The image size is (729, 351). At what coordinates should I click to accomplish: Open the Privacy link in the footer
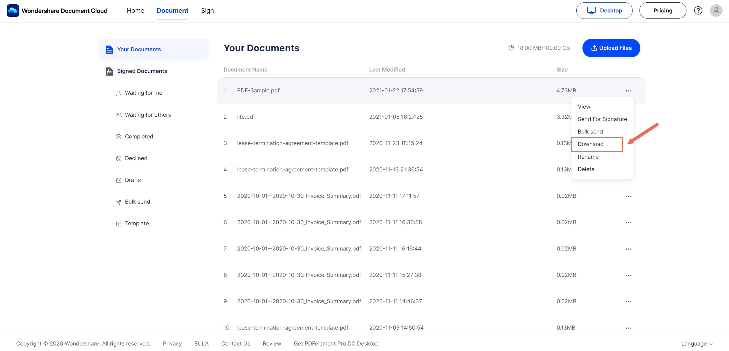[172, 344]
